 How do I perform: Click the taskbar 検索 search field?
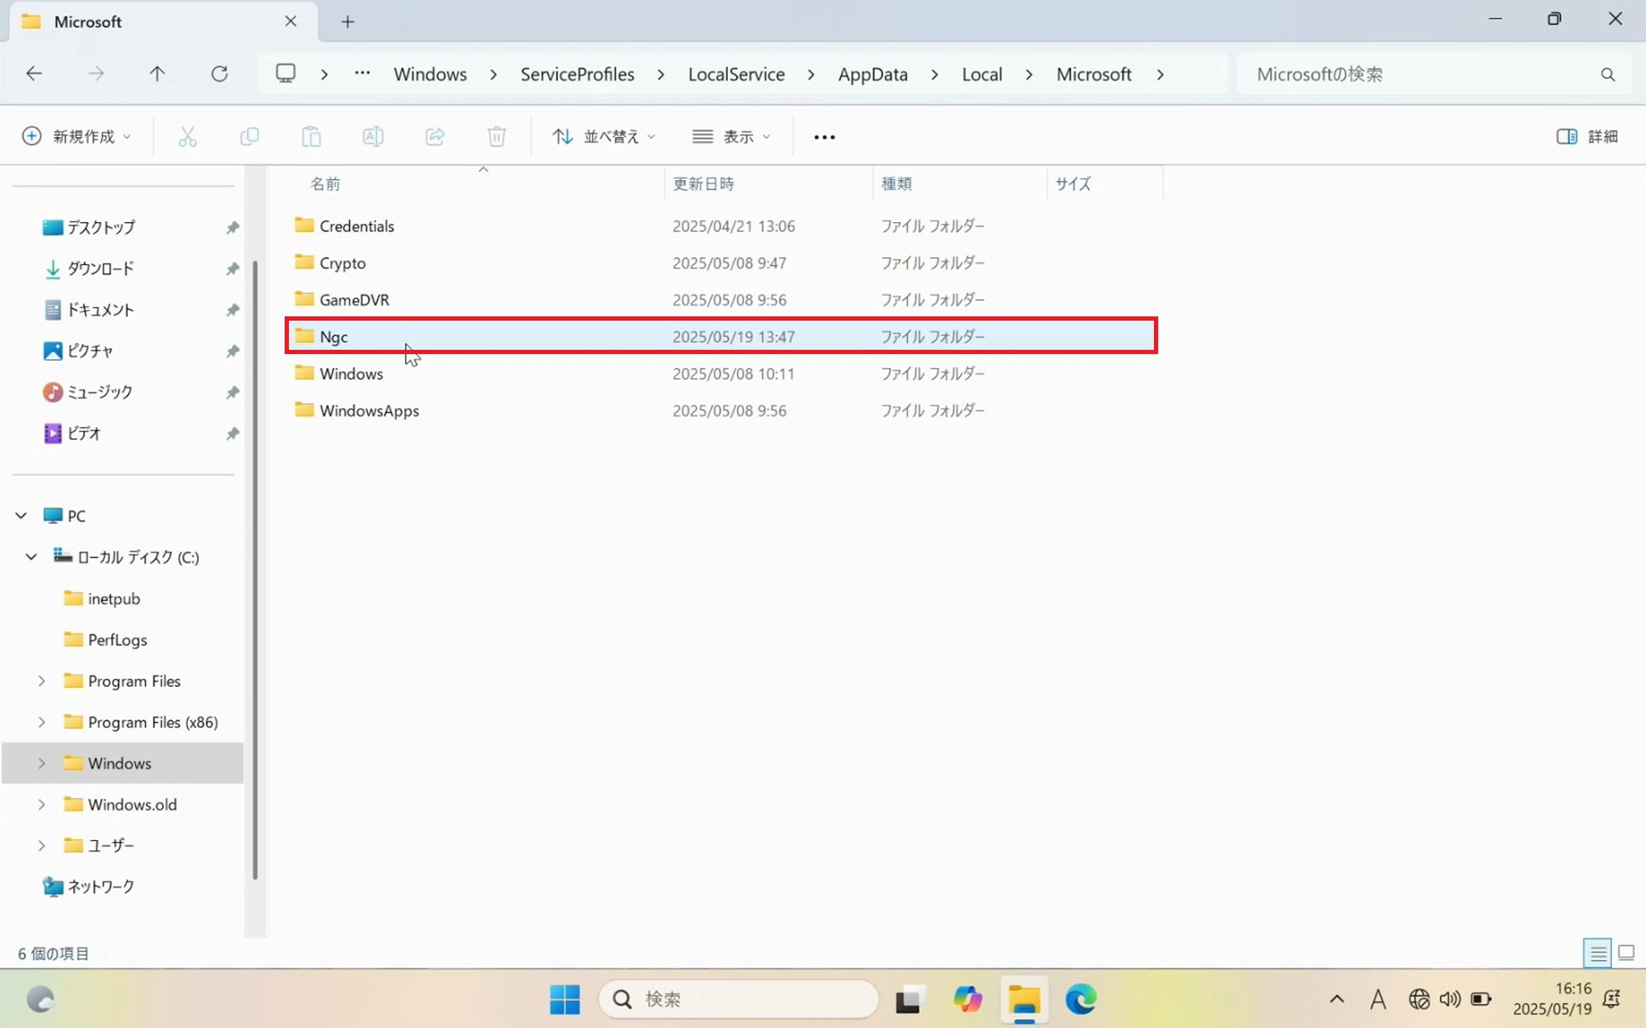[739, 999]
